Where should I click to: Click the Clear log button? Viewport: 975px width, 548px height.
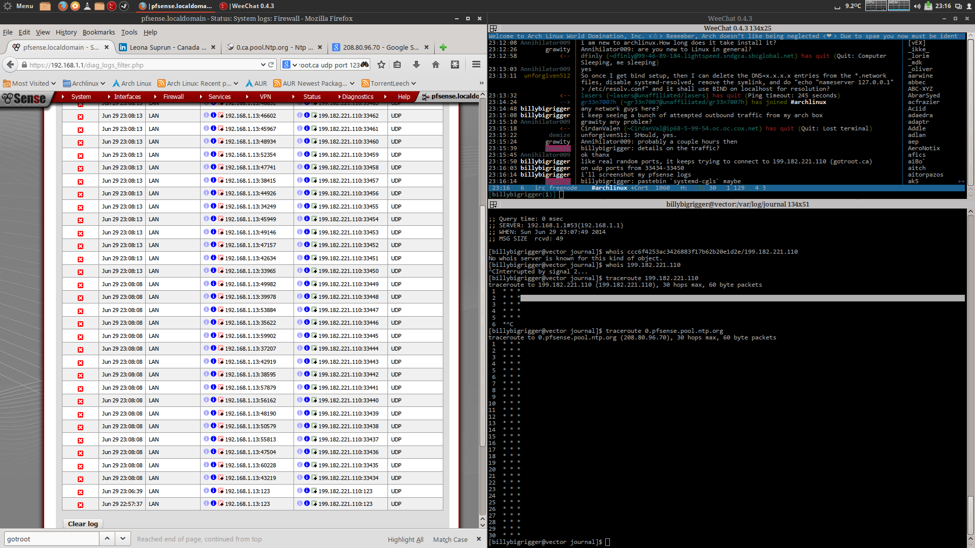[x=83, y=524]
